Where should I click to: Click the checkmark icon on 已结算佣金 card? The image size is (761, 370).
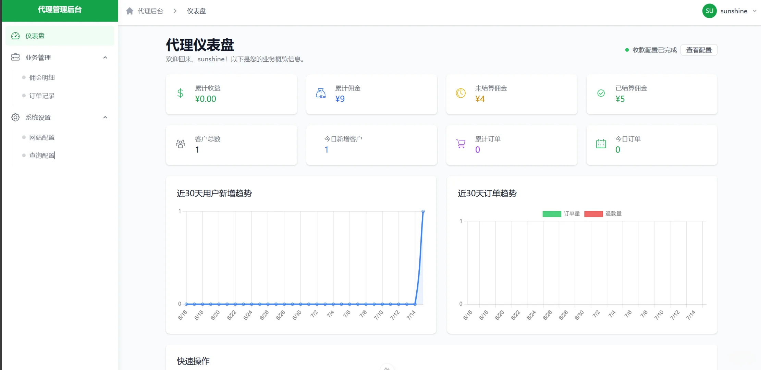click(601, 93)
